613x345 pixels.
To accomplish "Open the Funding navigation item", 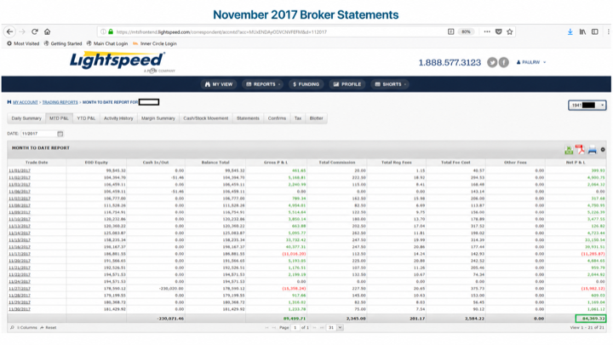I will click(306, 84).
